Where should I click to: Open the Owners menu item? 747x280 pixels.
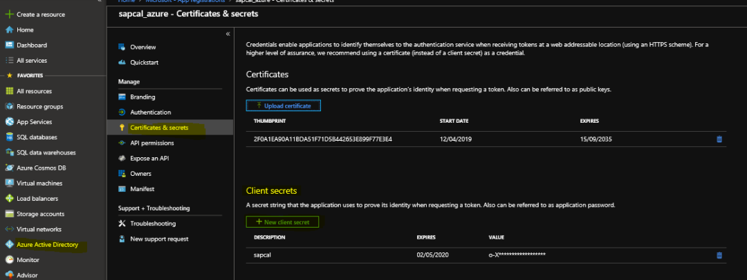tap(140, 174)
